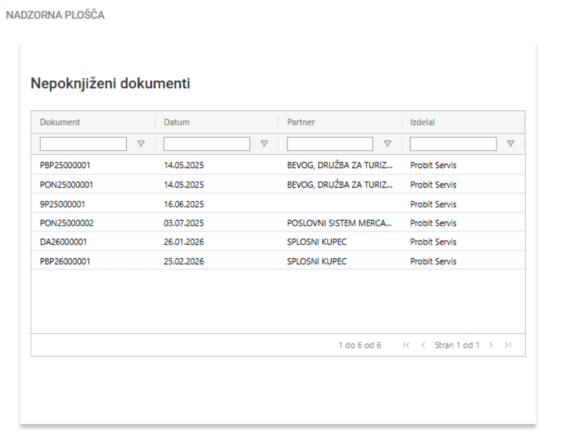Select document PON25000002

click(66, 223)
